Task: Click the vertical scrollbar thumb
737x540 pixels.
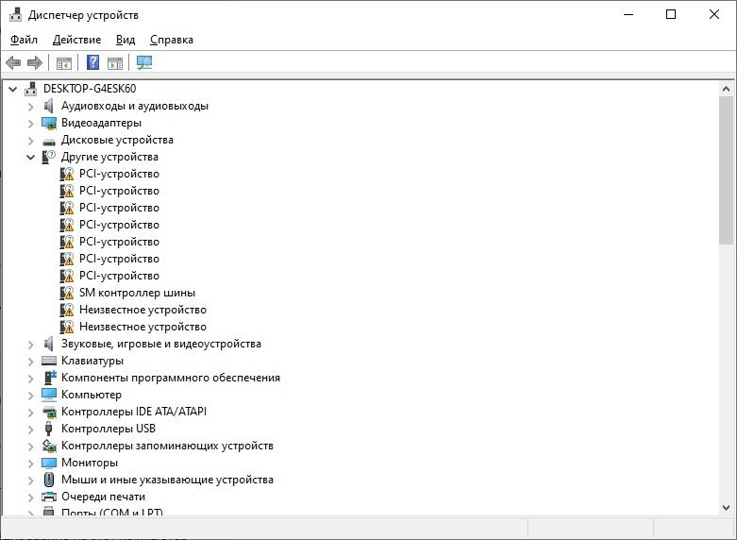Action: 726,170
